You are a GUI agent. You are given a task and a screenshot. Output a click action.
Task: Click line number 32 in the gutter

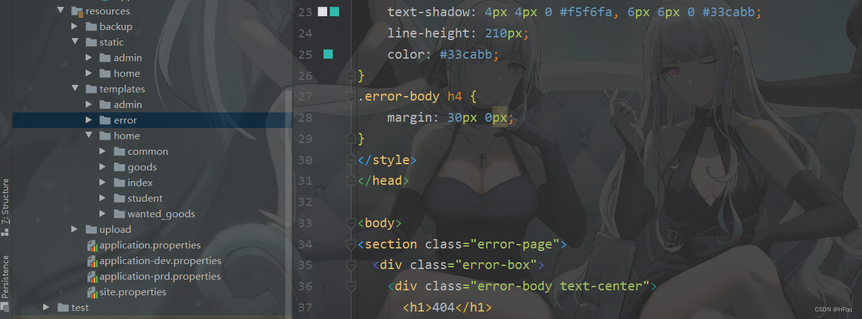[305, 202]
